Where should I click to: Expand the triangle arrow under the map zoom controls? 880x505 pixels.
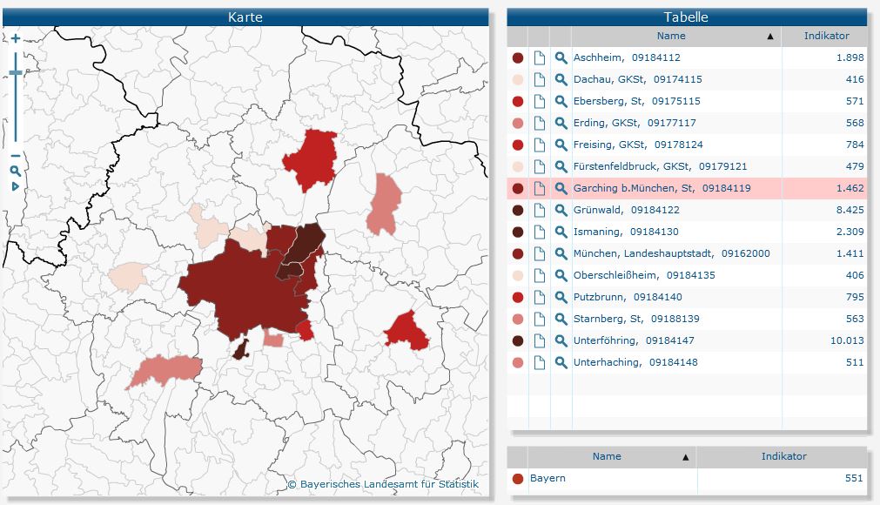click(x=16, y=186)
